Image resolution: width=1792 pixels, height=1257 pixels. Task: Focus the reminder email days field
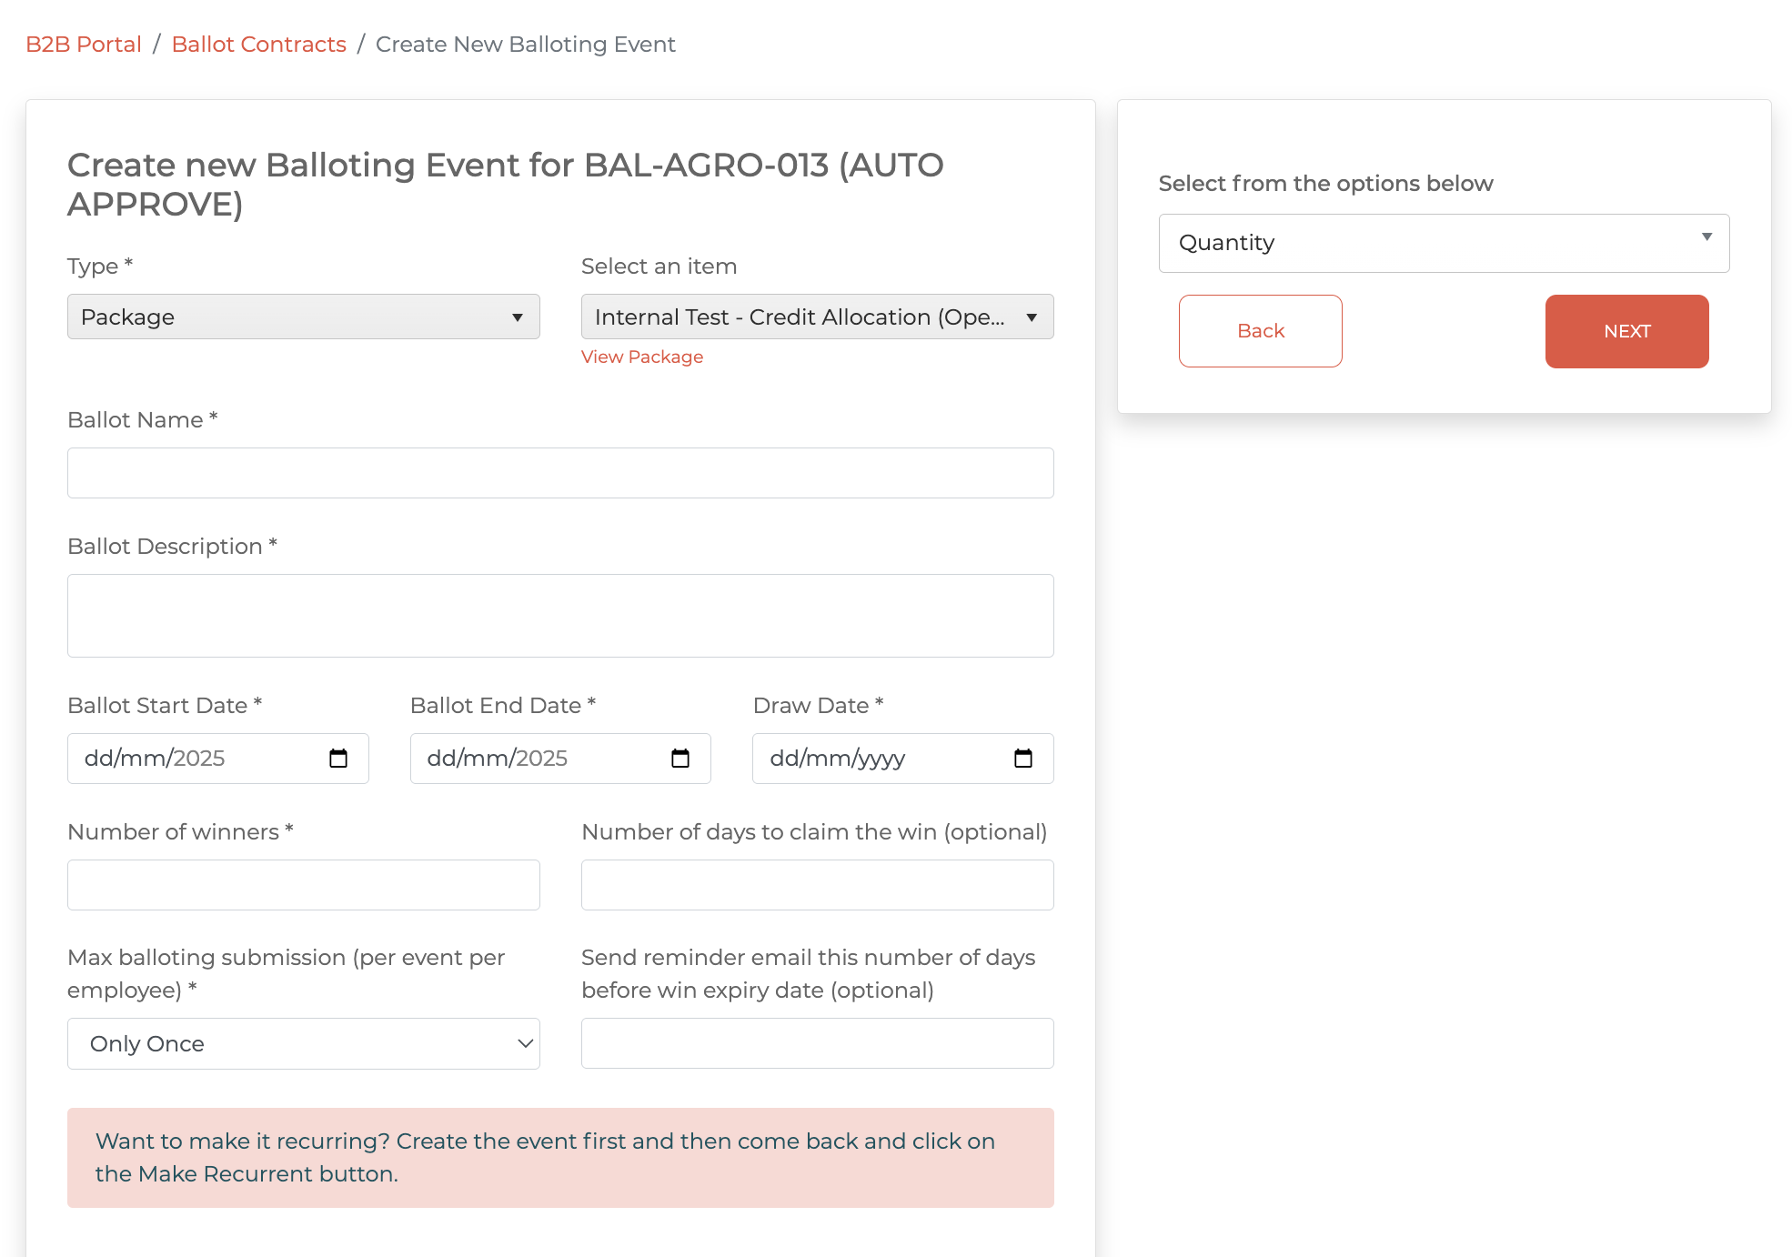pyautogui.click(x=816, y=1043)
